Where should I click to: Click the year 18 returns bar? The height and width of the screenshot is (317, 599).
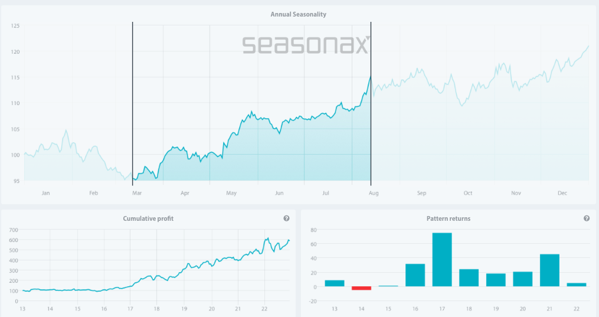pyautogui.click(x=469, y=278)
